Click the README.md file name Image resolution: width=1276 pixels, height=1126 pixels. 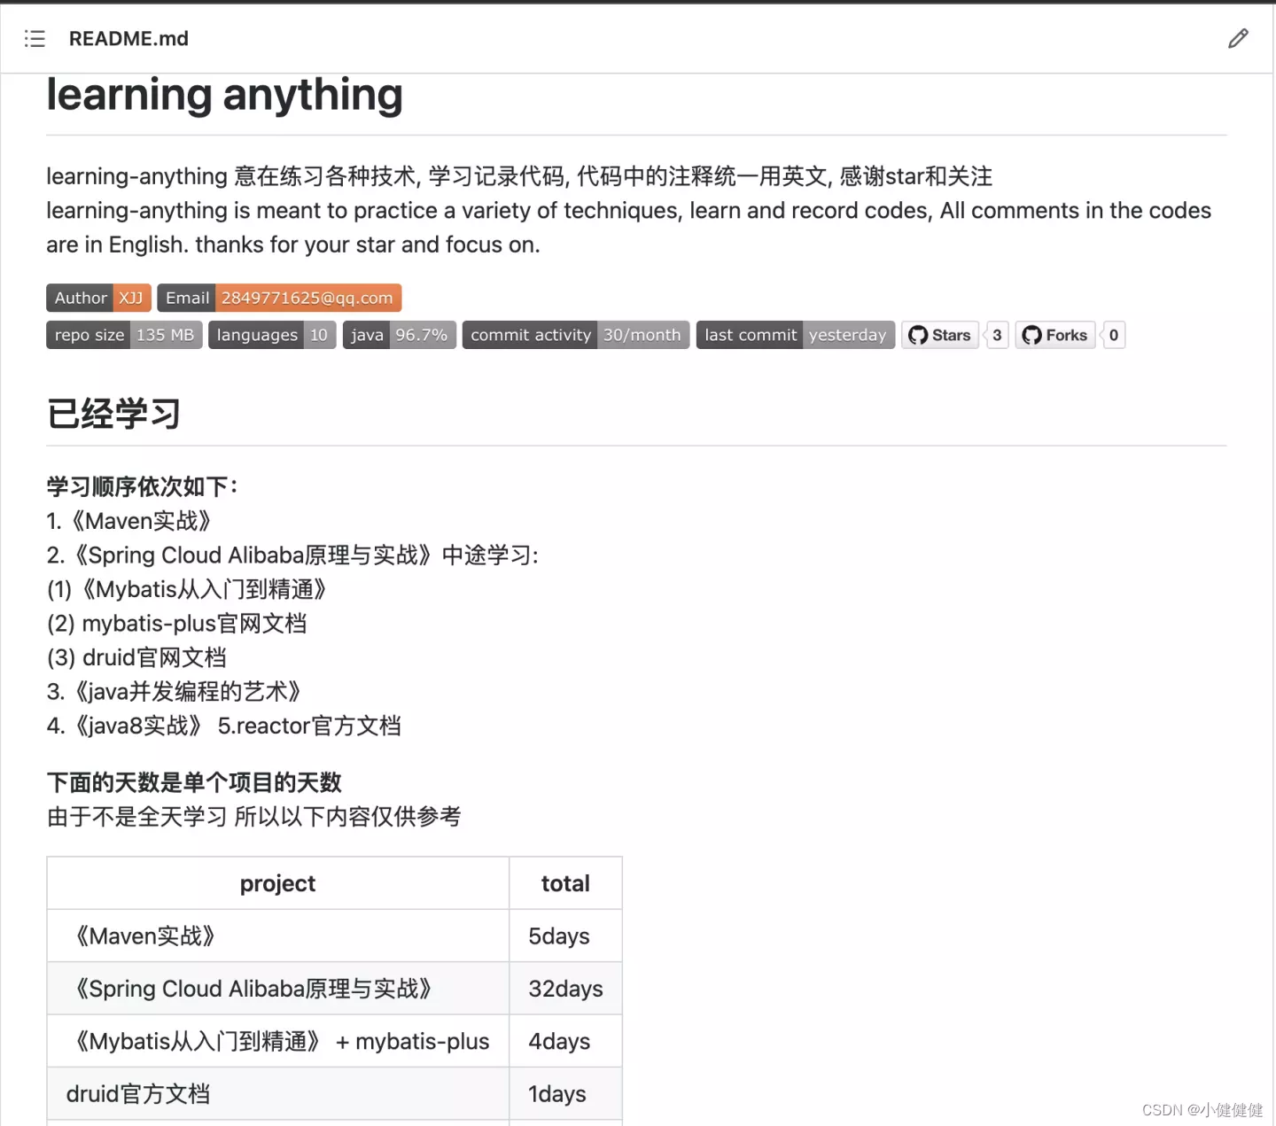pyautogui.click(x=128, y=38)
